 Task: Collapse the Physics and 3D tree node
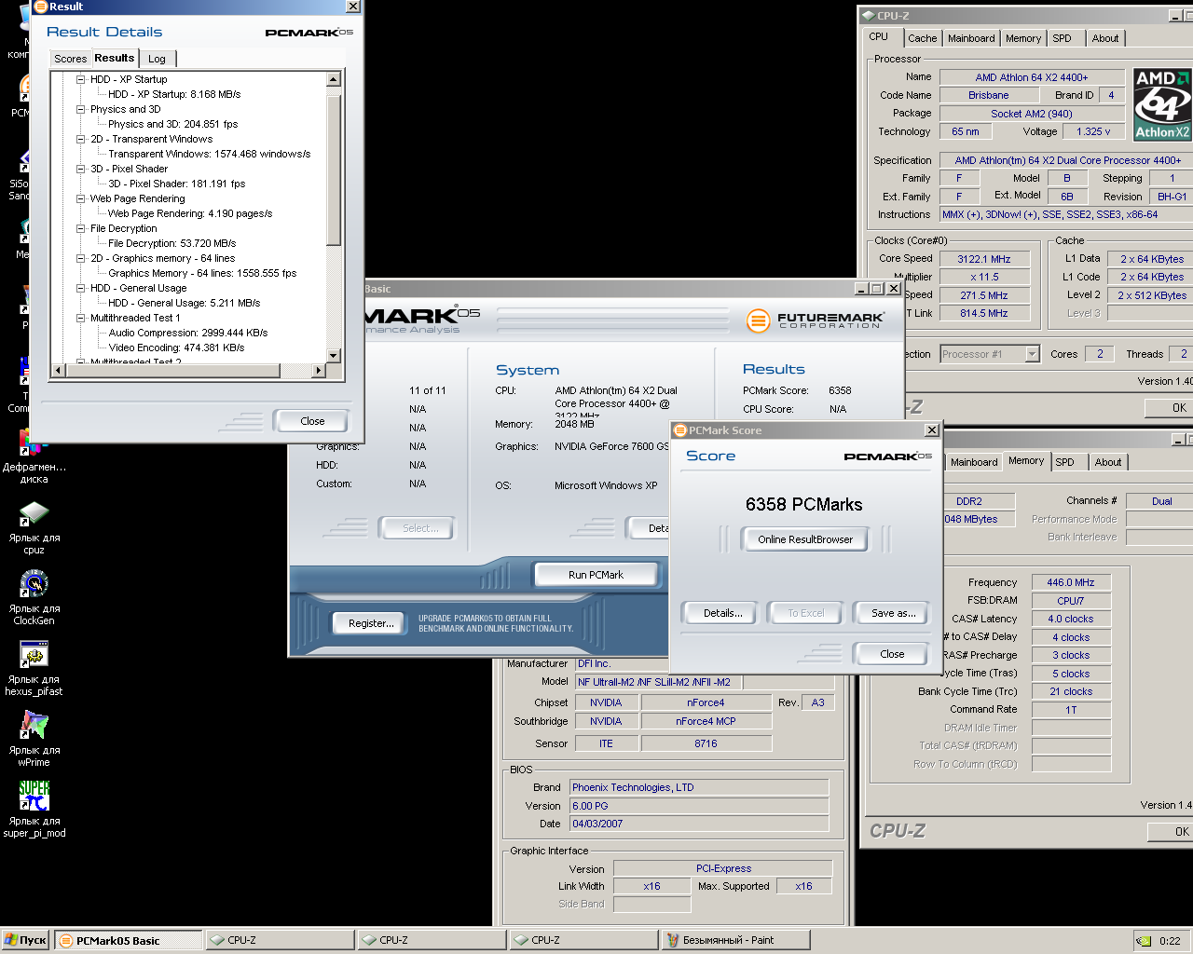[x=81, y=109]
